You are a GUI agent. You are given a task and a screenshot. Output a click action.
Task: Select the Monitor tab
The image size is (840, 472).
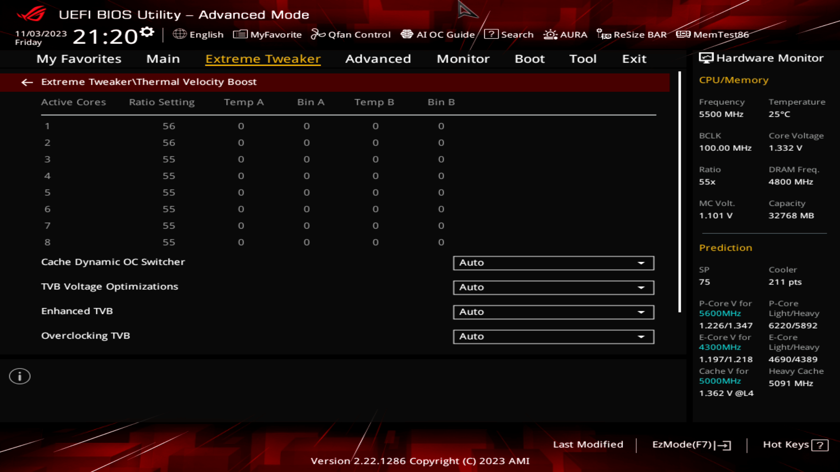(x=463, y=58)
